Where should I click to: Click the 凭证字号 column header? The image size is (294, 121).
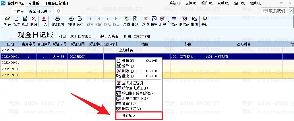tap(59, 44)
